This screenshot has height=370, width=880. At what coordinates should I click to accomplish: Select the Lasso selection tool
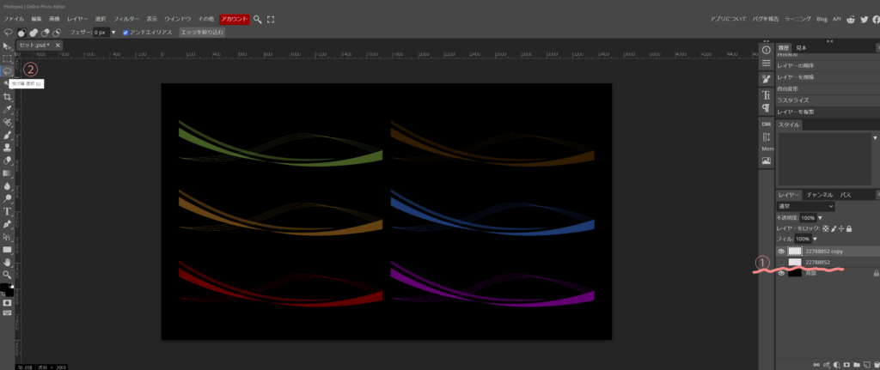(x=7, y=71)
